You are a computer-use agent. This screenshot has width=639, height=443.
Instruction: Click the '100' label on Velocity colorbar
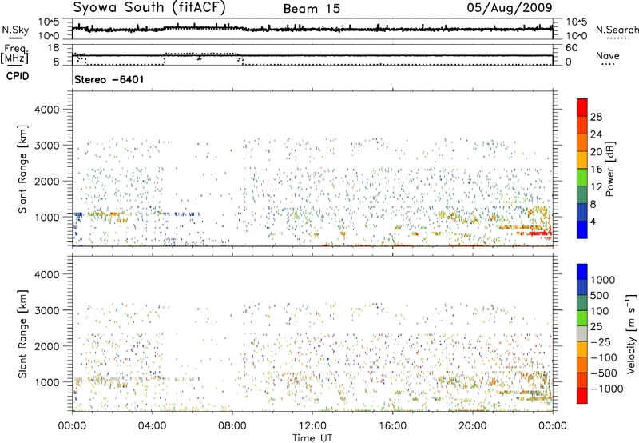pyautogui.click(x=600, y=311)
